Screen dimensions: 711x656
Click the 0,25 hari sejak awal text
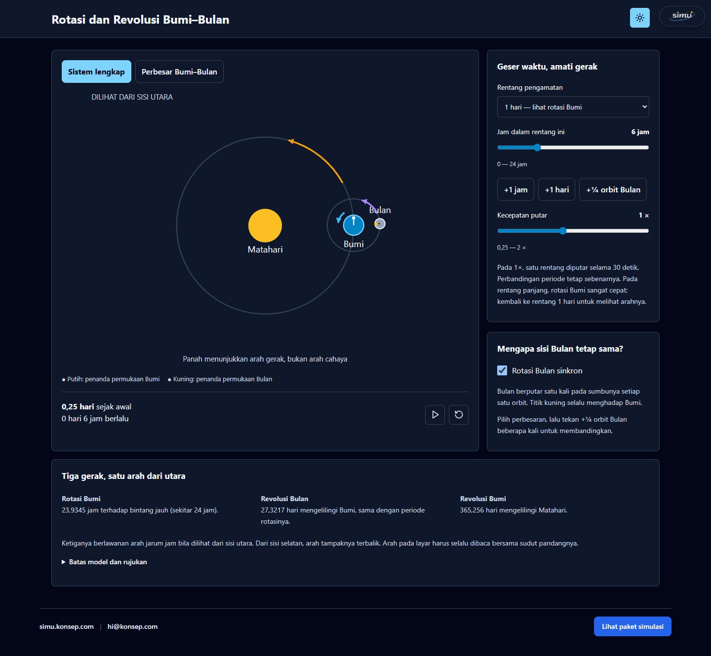[96, 406]
